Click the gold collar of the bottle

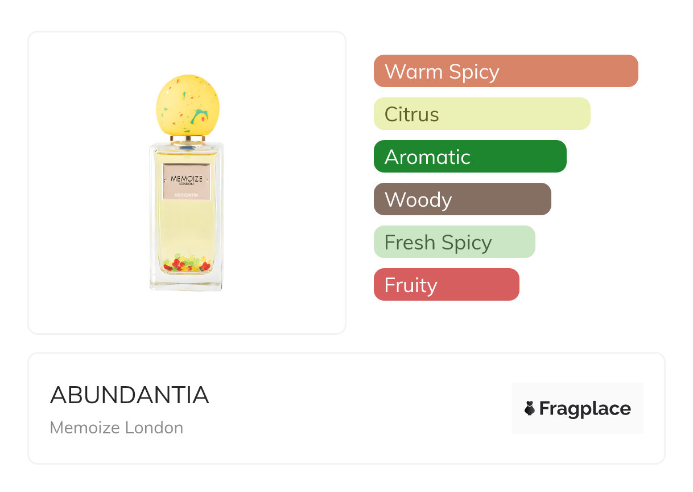pos(187,138)
